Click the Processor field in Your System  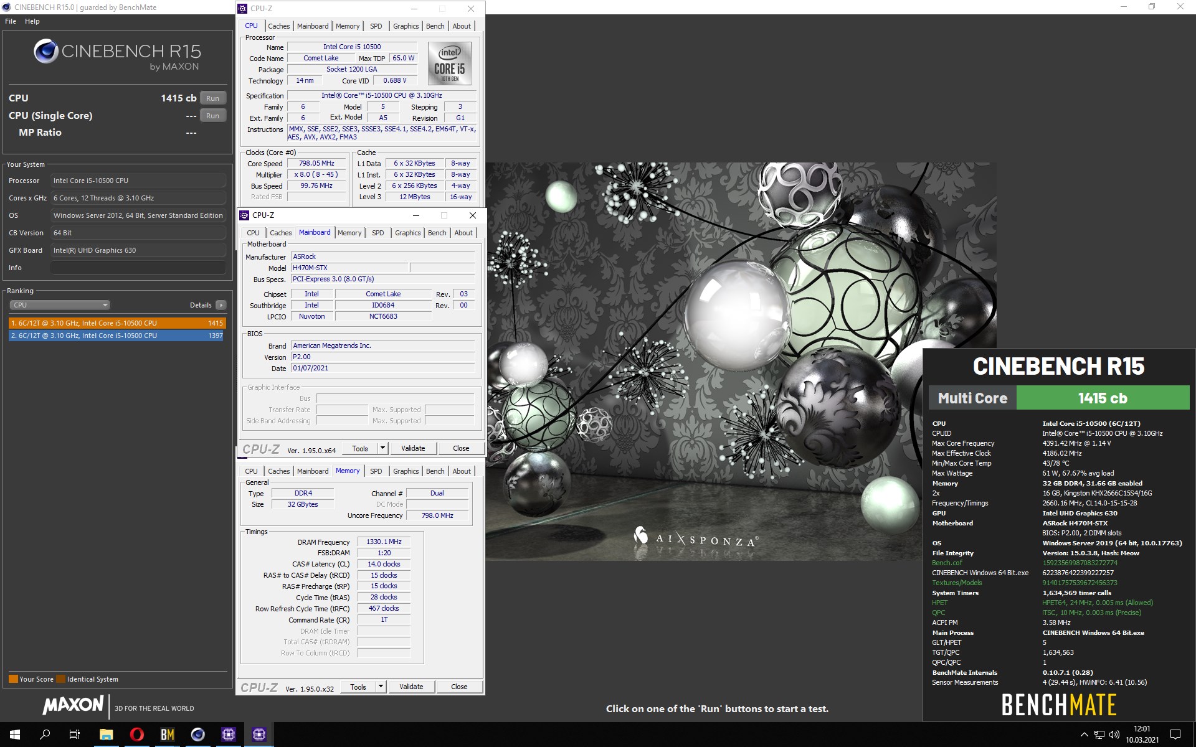point(138,181)
